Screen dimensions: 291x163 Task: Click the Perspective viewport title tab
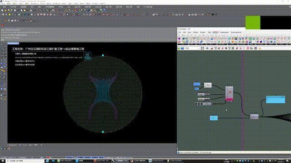[13, 43]
